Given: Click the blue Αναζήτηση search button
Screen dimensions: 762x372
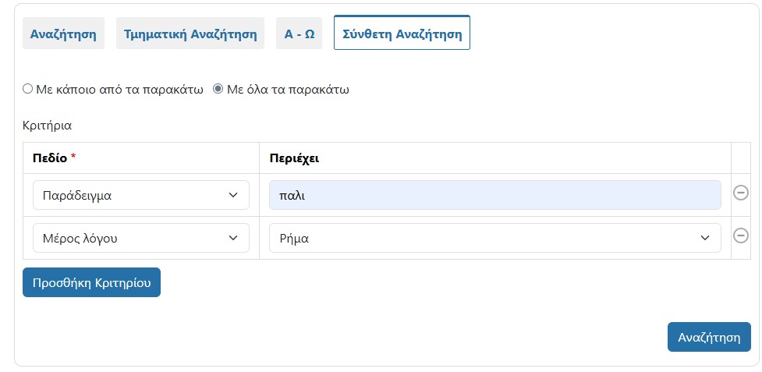Looking at the screenshot, I should click(x=709, y=337).
